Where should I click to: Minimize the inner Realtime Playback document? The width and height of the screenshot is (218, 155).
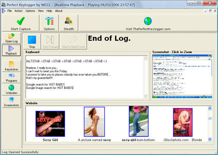206,11
